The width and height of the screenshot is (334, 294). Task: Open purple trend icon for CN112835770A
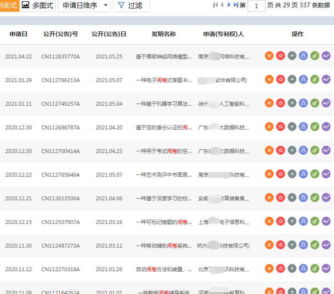(326, 56)
